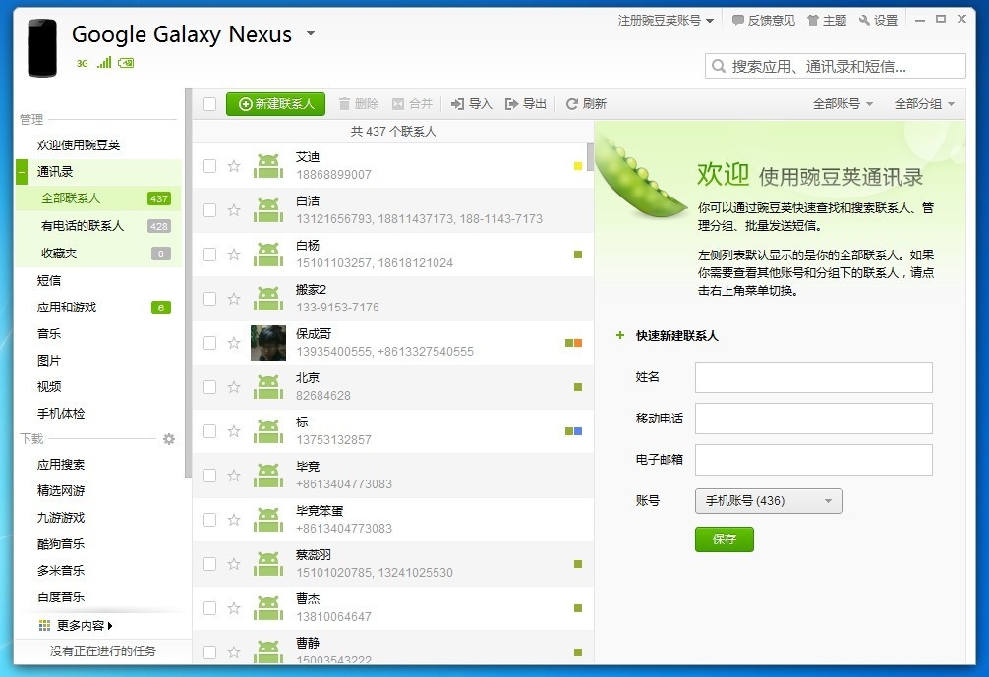Image resolution: width=989 pixels, height=677 pixels.
Task: Check the box for contact 白洁
Action: 209,210
